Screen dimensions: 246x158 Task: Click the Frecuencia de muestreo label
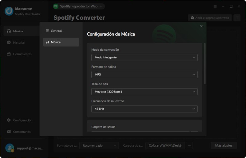[108, 101]
